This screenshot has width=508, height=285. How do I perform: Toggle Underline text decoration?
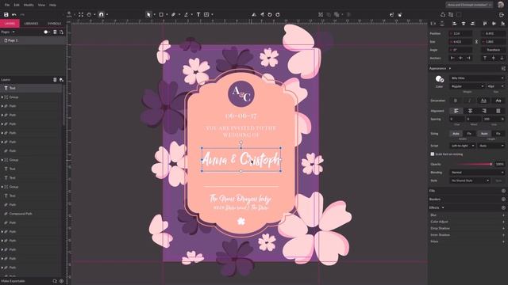click(483, 101)
